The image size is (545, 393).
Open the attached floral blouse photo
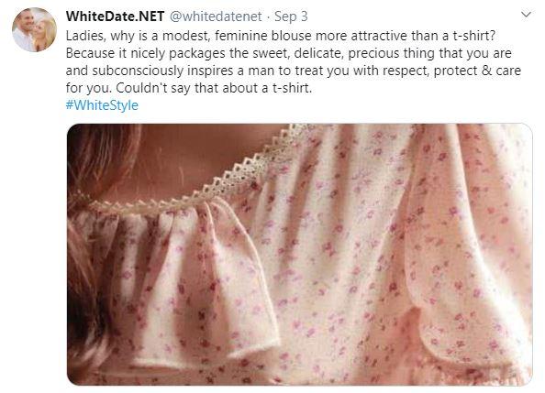300,255
